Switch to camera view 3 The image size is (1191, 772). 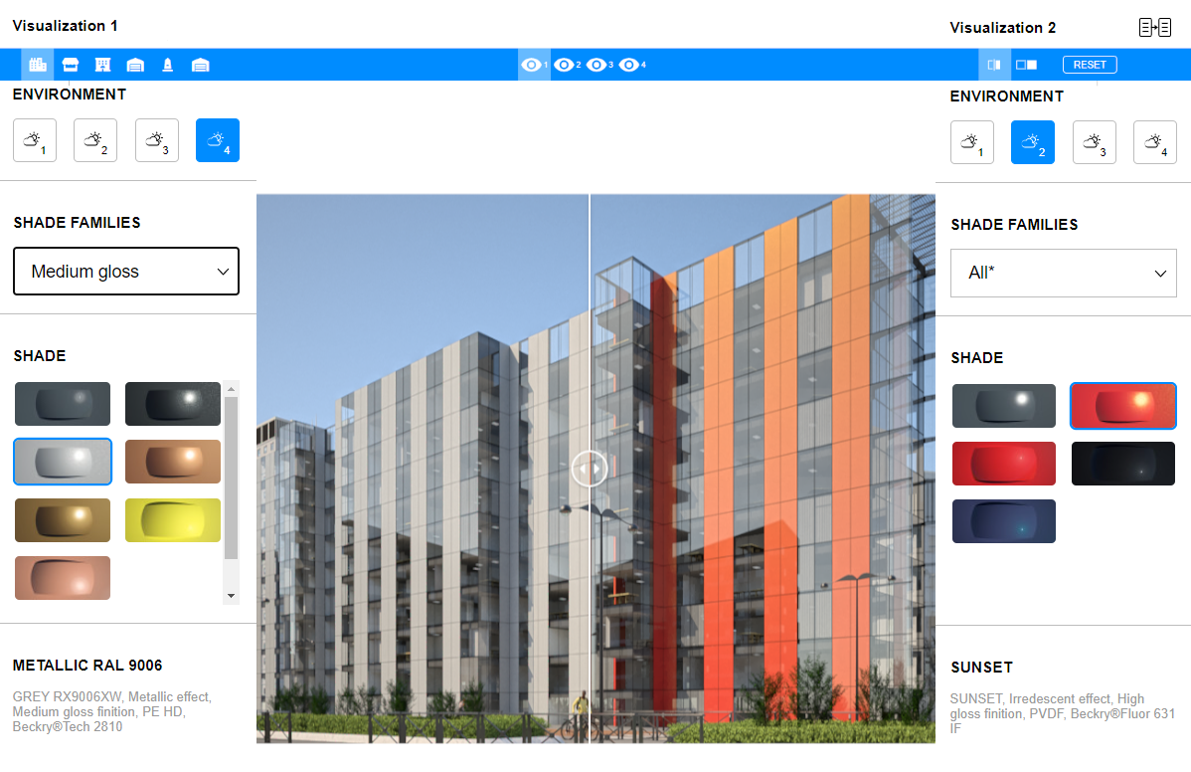(x=599, y=65)
